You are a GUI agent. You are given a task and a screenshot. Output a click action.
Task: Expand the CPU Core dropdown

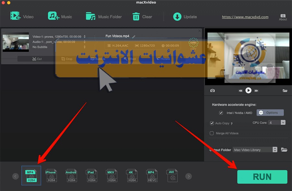point(283,122)
